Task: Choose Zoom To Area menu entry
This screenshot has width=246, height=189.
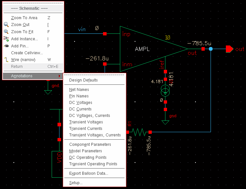Action: (x=24, y=18)
